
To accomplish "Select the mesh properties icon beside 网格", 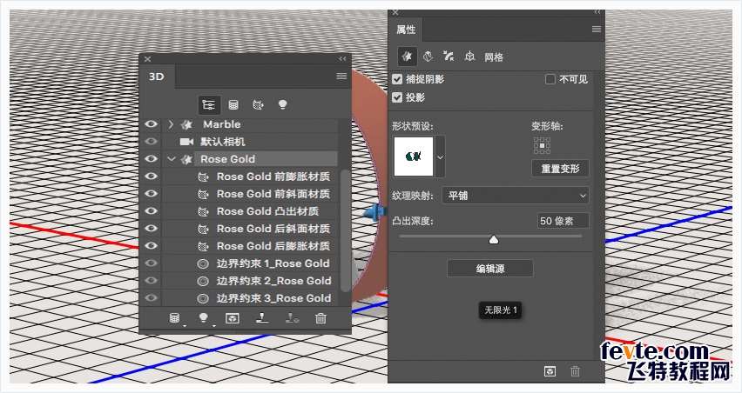I will (x=407, y=57).
